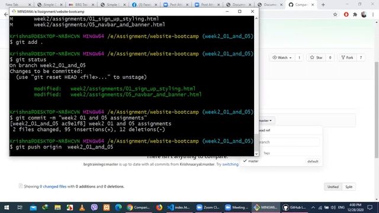Switch to Zoom Meeting taskbar item

point(237,207)
